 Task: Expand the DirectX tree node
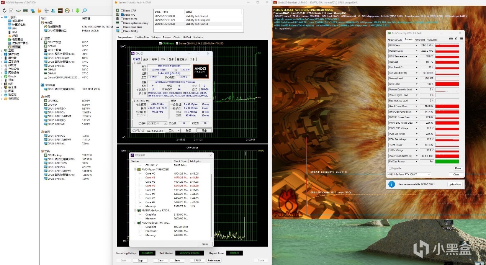(x=2, y=76)
